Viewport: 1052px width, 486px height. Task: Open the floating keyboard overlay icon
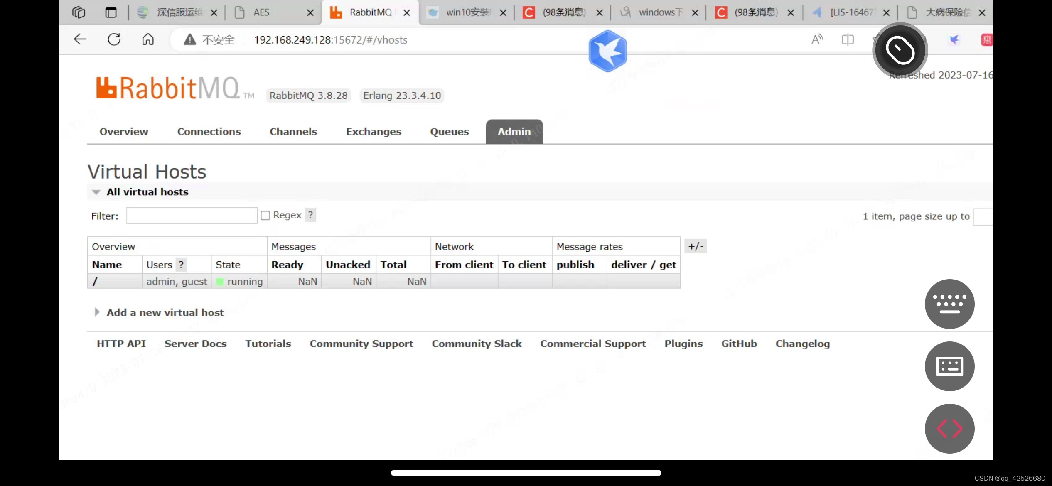coord(950,304)
